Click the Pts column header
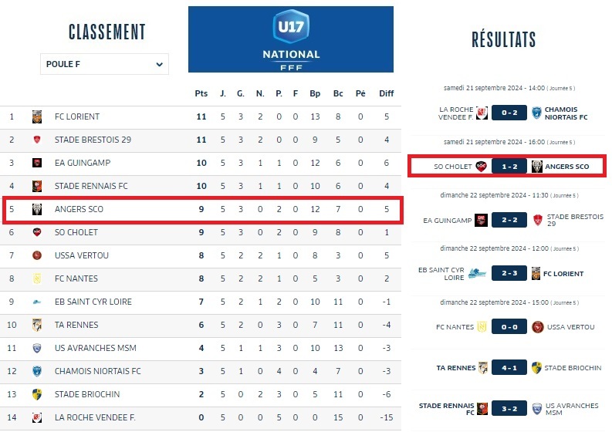Viewport: 612px width, 432px height. (201, 94)
